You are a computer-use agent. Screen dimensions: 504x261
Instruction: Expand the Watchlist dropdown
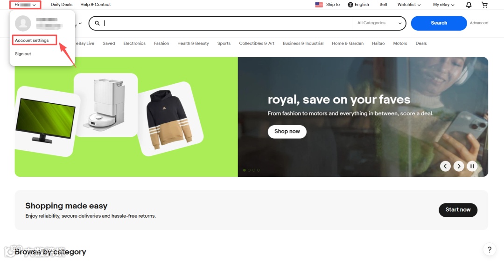pos(409,5)
